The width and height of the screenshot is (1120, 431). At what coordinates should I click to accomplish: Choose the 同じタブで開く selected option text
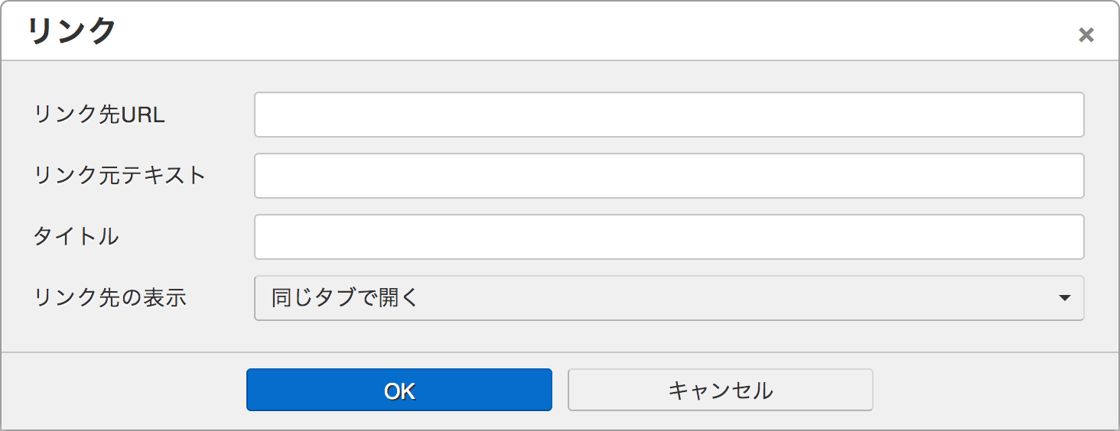(x=345, y=298)
